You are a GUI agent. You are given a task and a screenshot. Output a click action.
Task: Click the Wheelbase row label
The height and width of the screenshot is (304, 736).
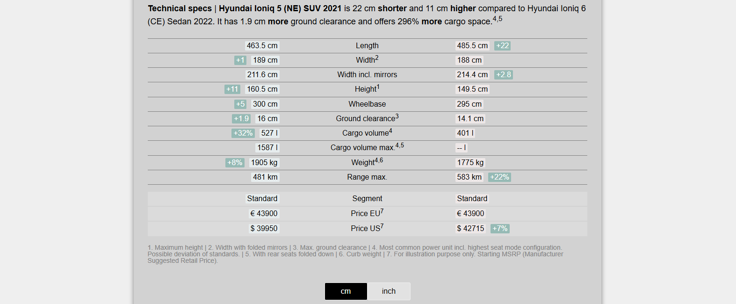[367, 104]
